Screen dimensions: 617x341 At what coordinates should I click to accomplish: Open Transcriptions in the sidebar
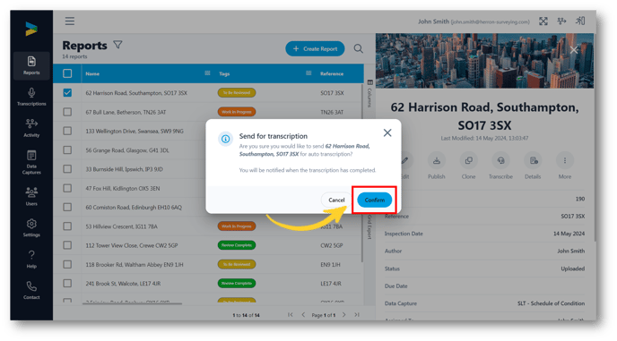coord(31,97)
